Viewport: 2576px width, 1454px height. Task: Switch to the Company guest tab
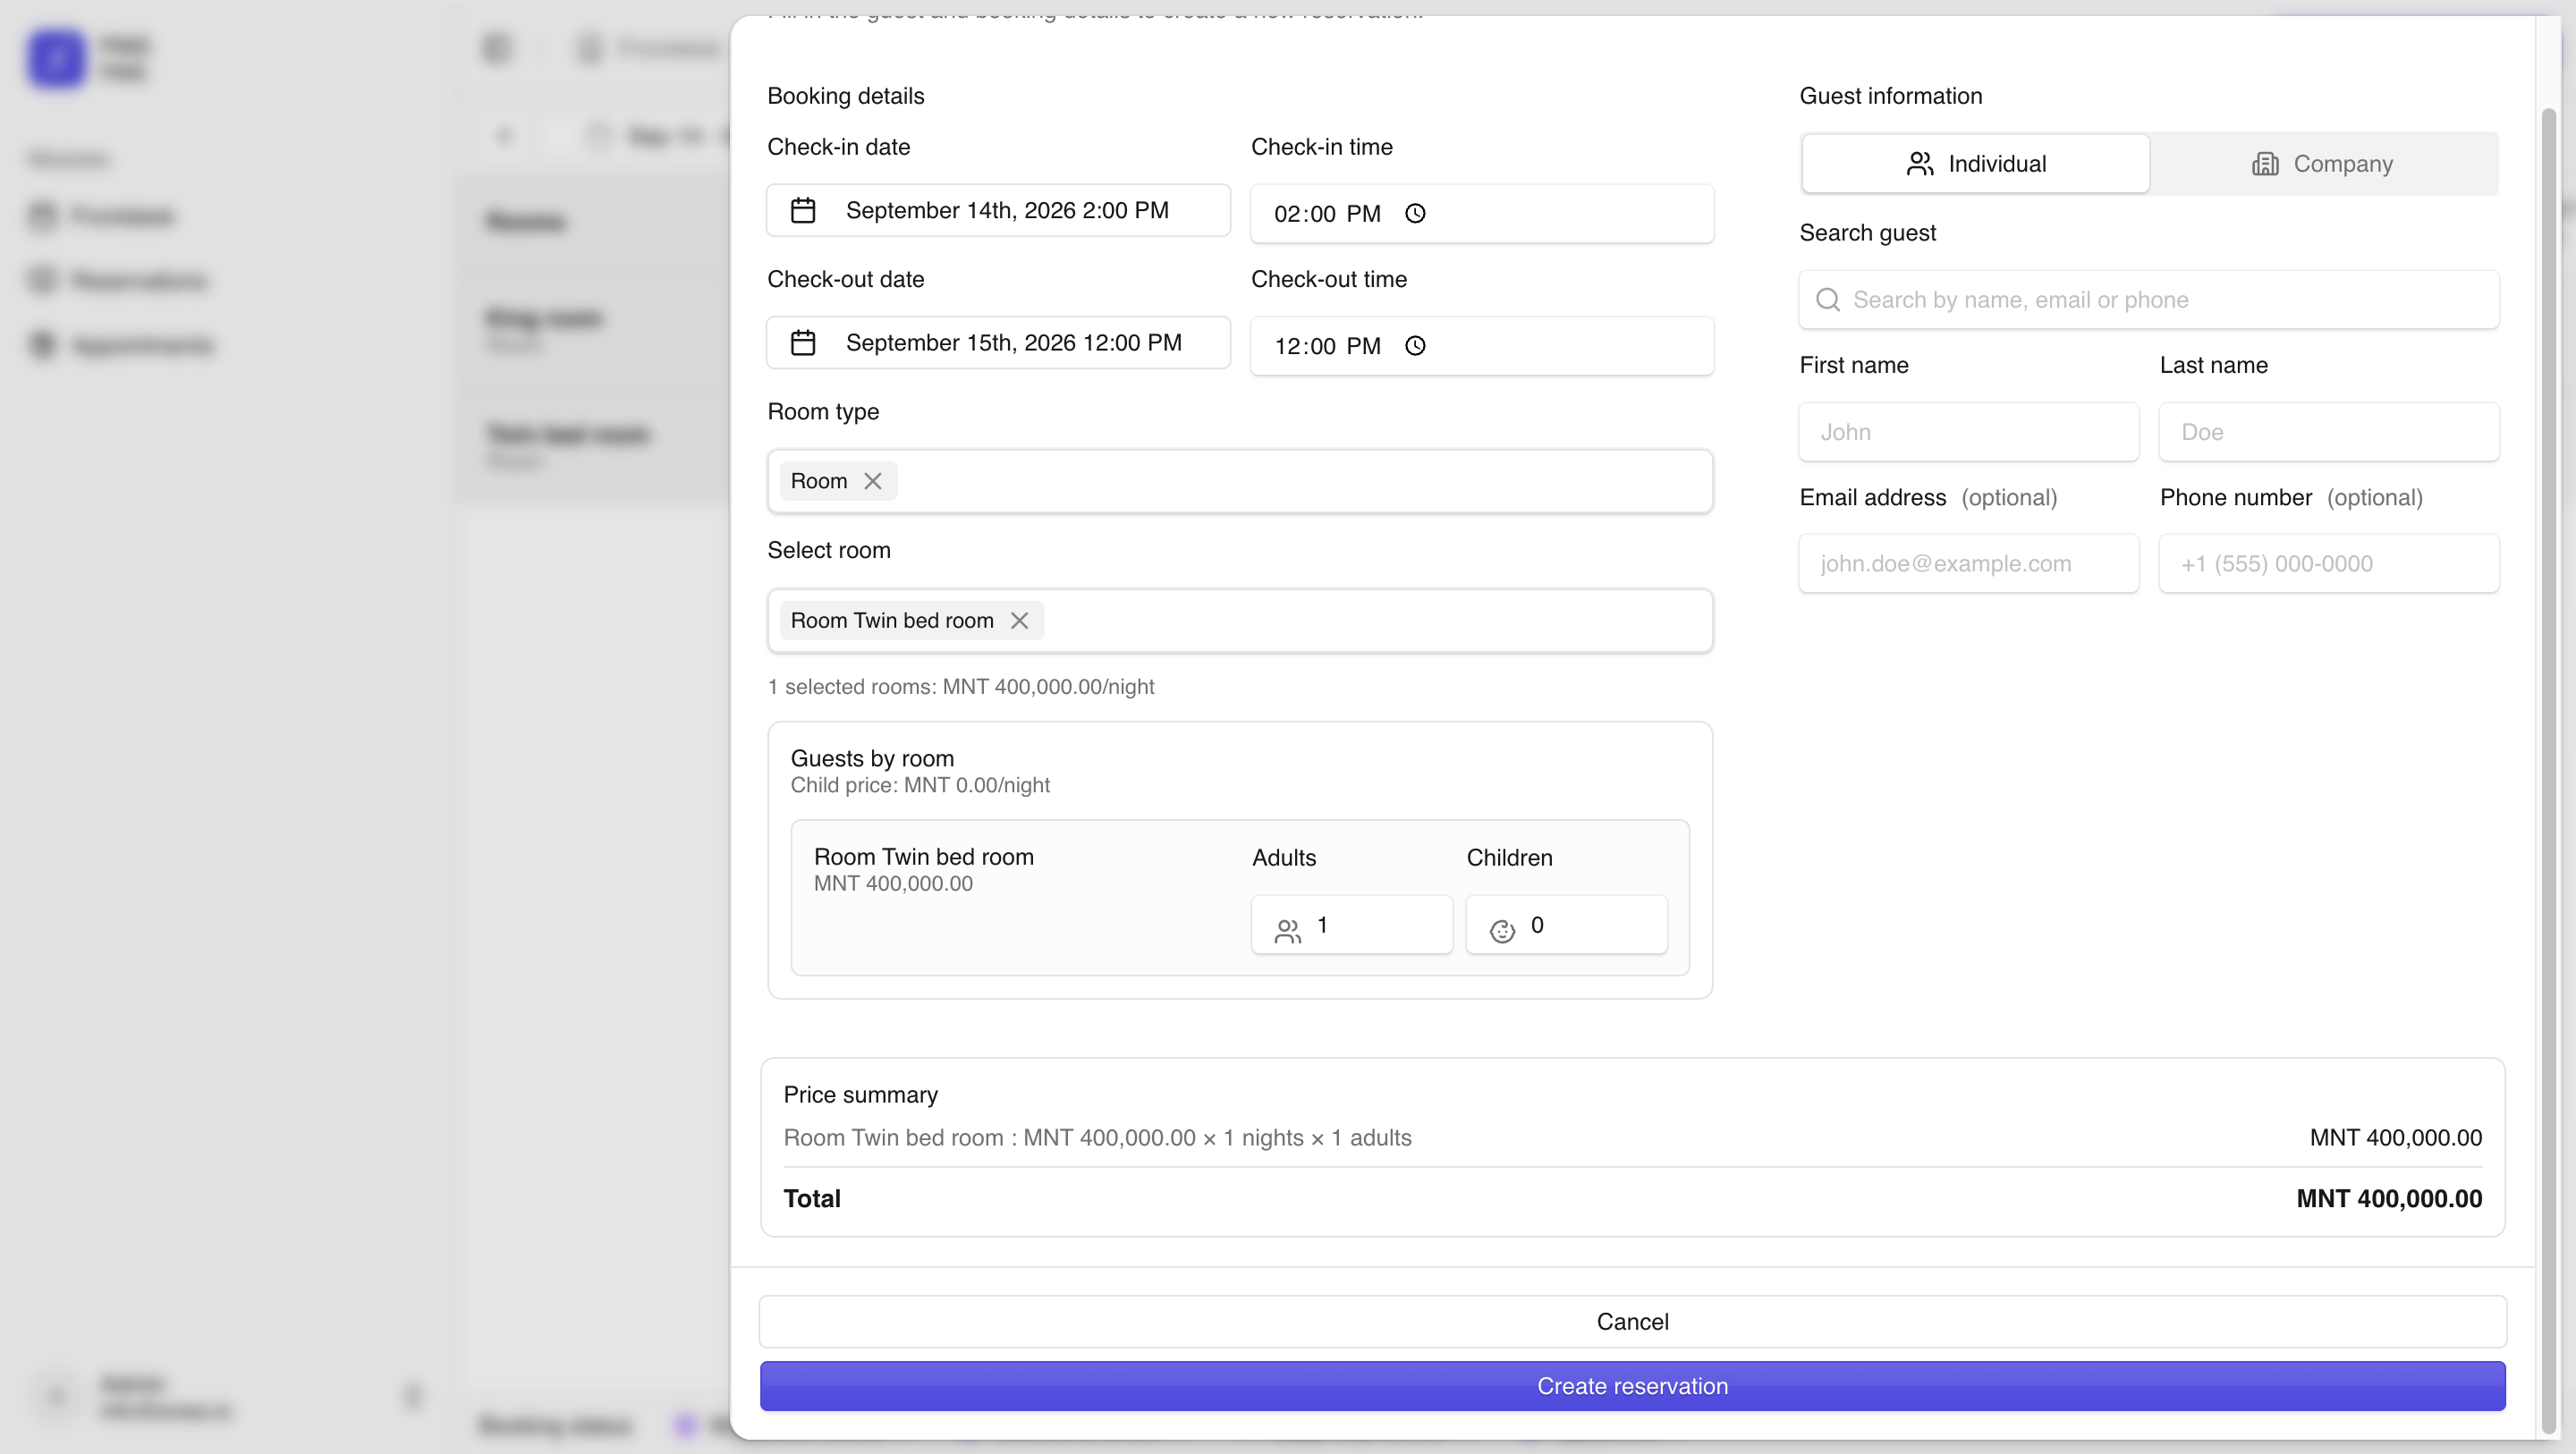(2323, 163)
